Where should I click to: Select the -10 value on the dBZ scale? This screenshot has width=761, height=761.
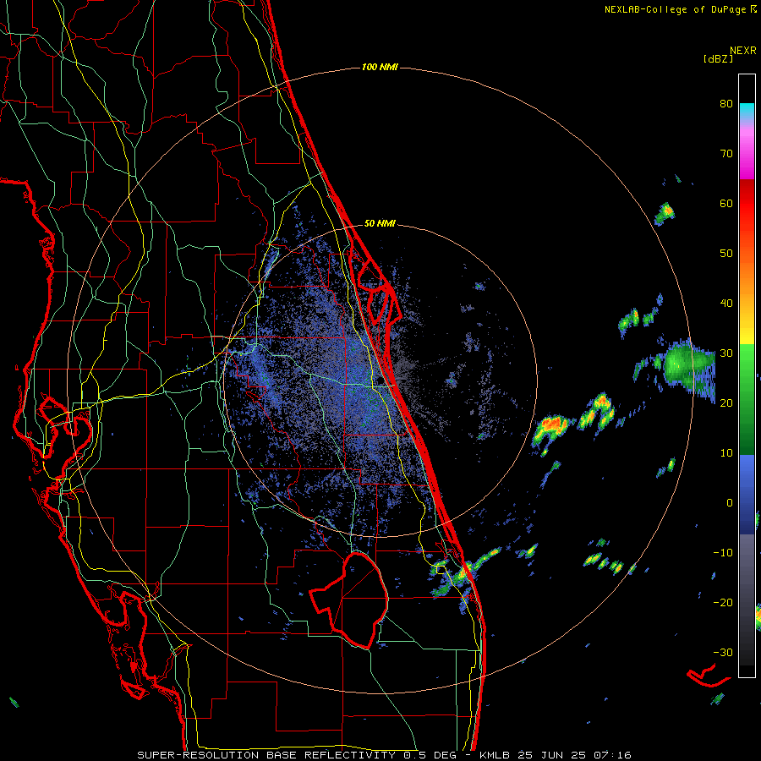(x=723, y=552)
